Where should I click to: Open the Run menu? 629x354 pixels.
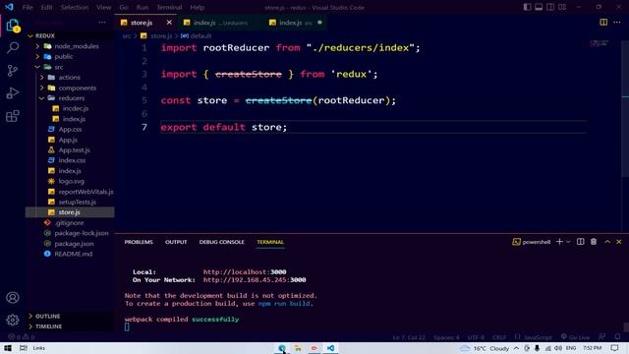(x=143, y=7)
